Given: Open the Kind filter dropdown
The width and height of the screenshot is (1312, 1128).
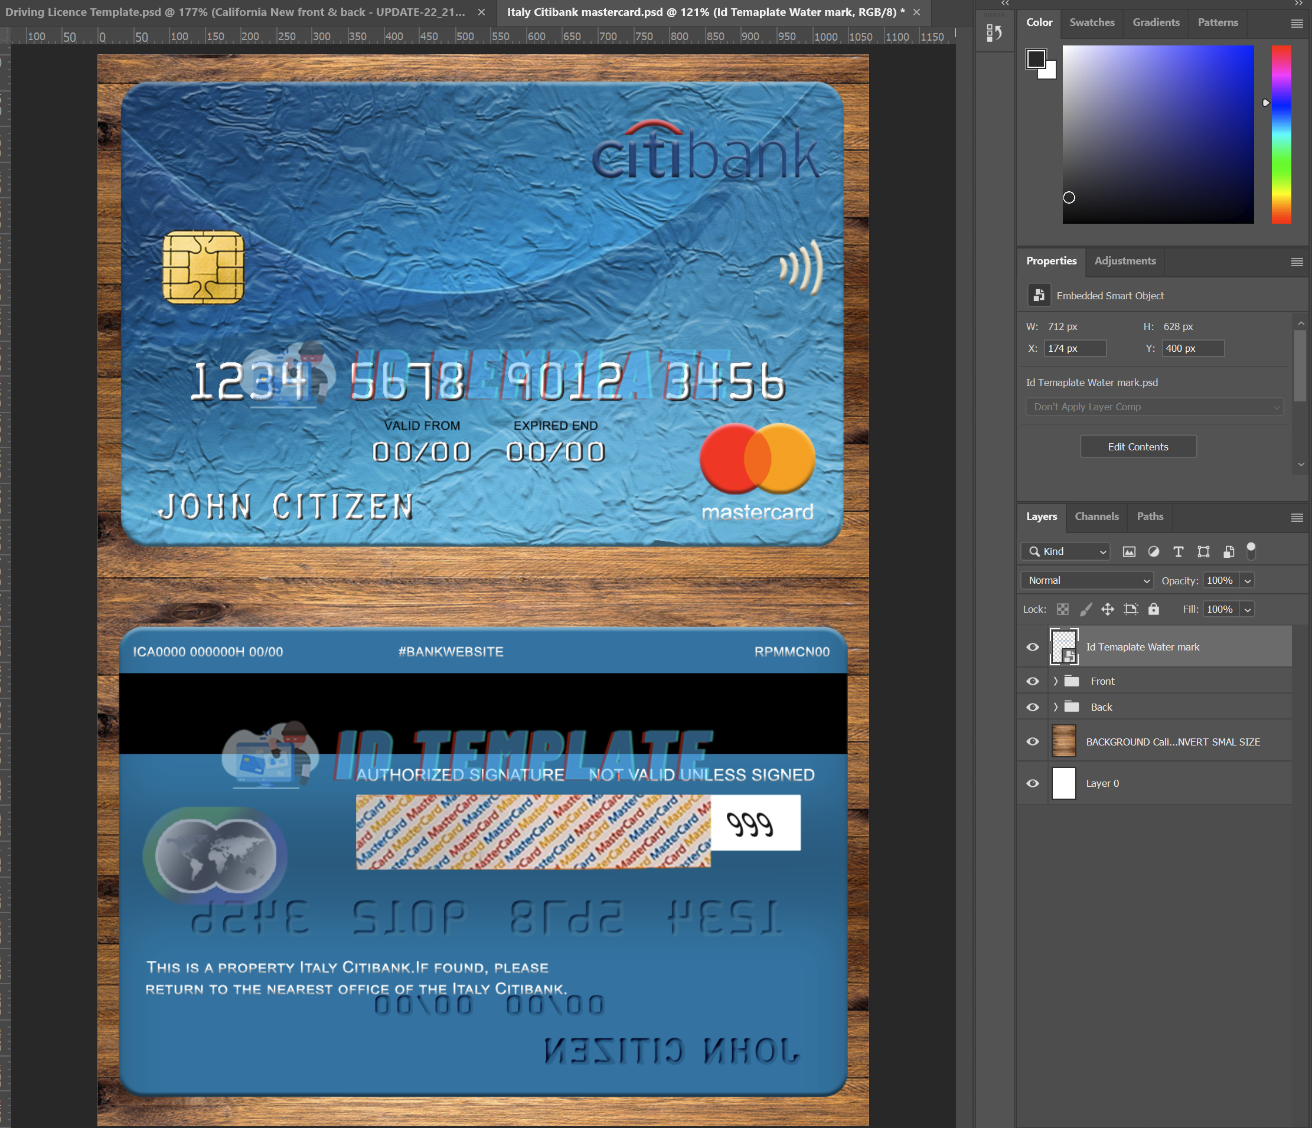Looking at the screenshot, I should point(1066,551).
